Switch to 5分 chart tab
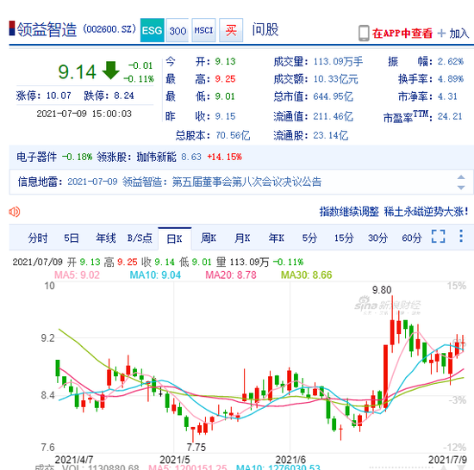Viewport: 474px width, 470px height. (x=309, y=238)
